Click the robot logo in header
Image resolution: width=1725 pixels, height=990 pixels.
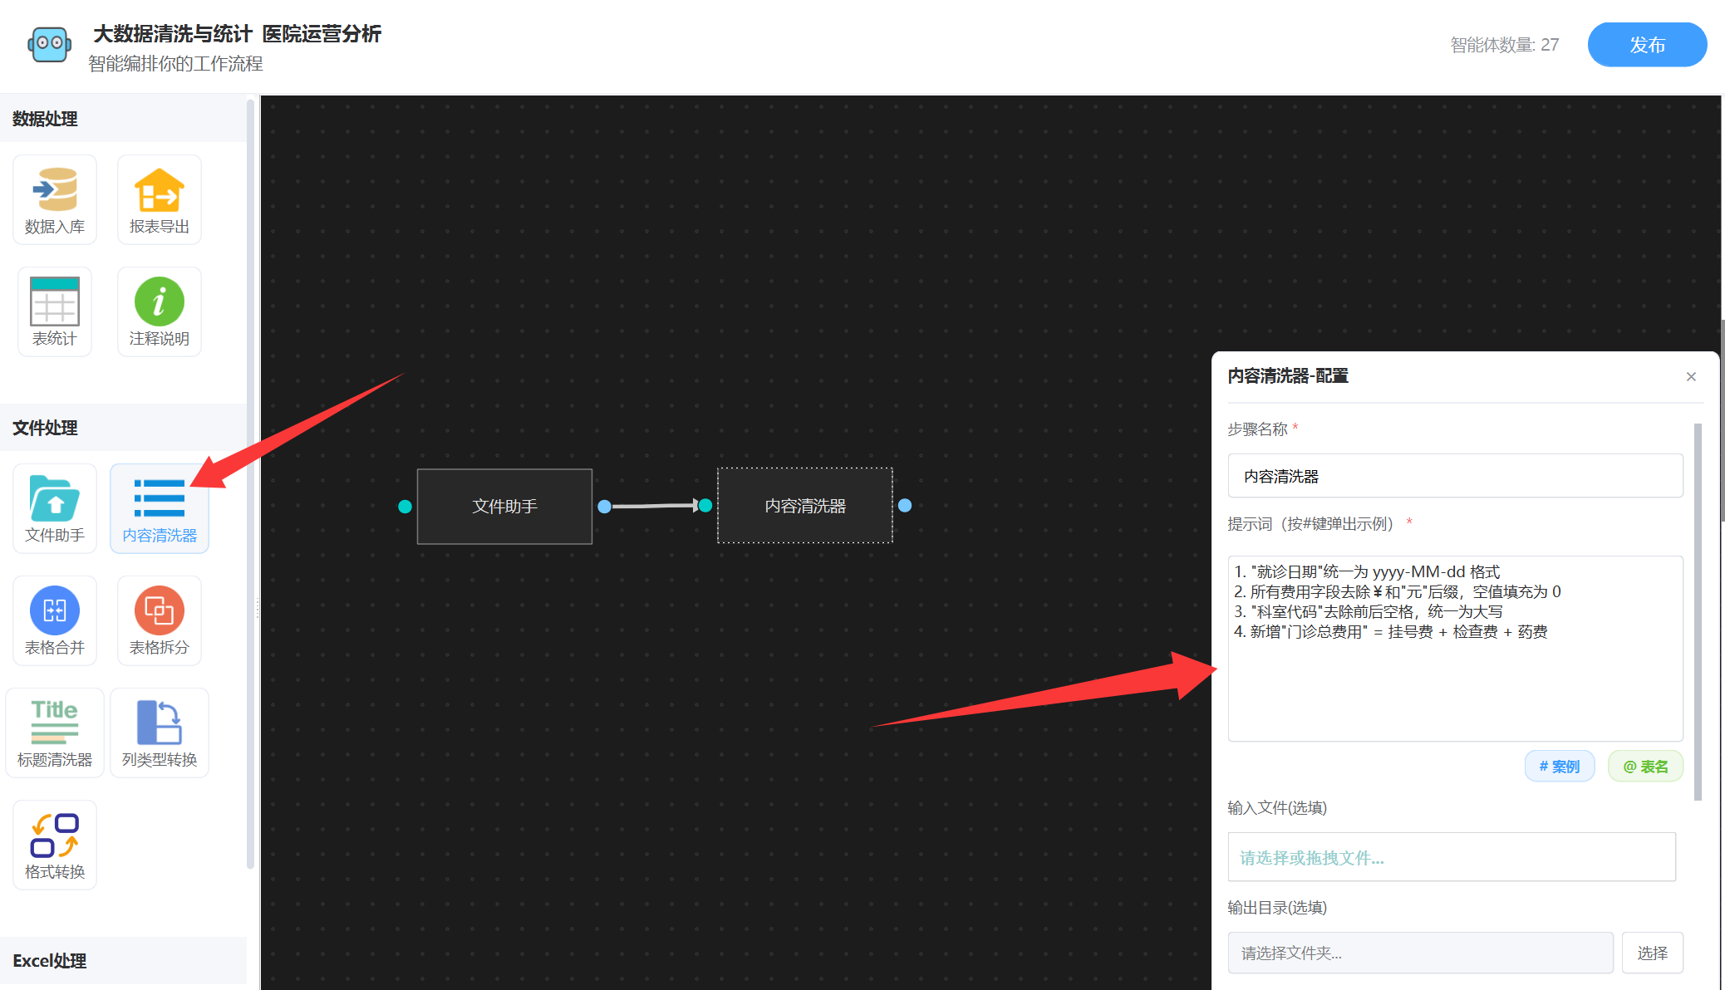[49, 44]
